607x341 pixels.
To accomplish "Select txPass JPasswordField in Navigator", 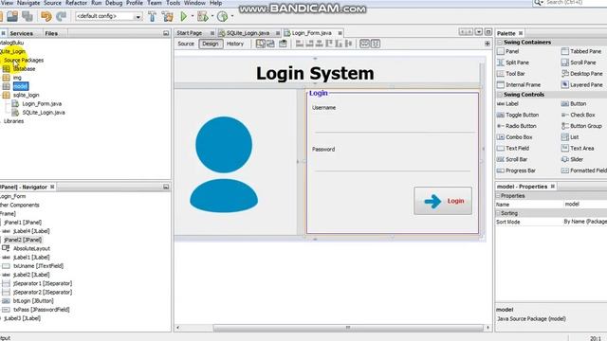I will click(x=42, y=310).
